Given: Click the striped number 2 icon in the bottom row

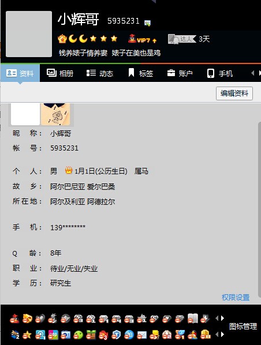Looking at the screenshot, I should (15, 335).
